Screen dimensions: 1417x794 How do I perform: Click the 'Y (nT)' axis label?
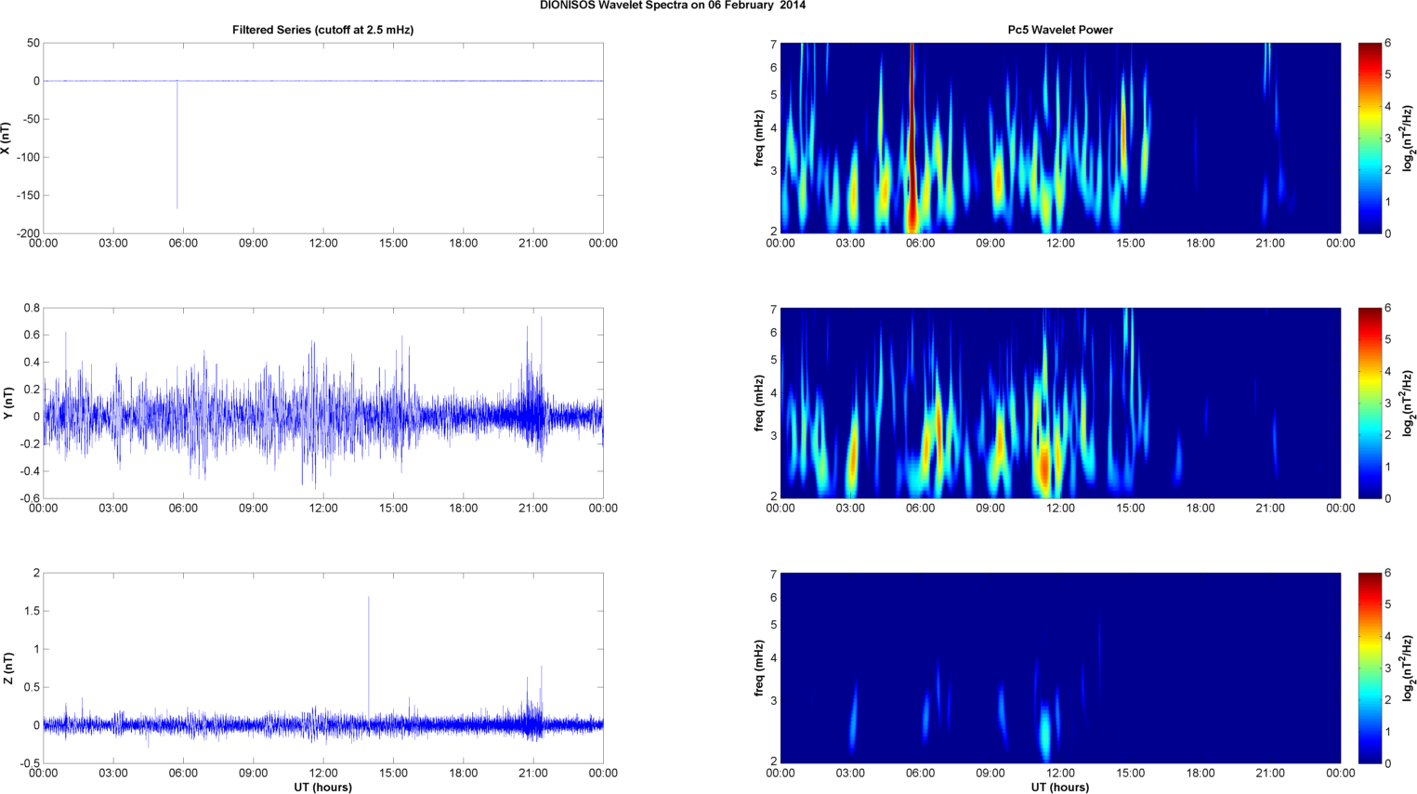7,403
